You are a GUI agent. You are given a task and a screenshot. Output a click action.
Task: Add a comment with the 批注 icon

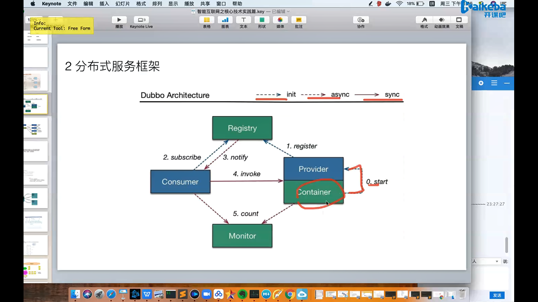point(298,20)
